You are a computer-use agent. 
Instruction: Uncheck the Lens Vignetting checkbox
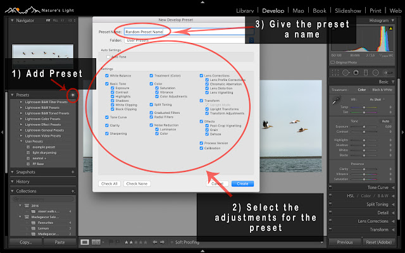point(207,92)
